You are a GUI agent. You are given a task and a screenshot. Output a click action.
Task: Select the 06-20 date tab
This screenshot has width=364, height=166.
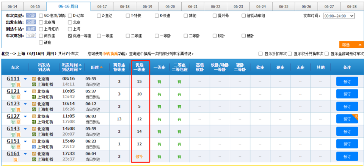(x=170, y=6)
